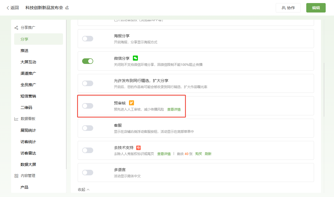Click the 分享推广 share icon in sidebar
This screenshot has width=334, height=197.
click(16, 28)
